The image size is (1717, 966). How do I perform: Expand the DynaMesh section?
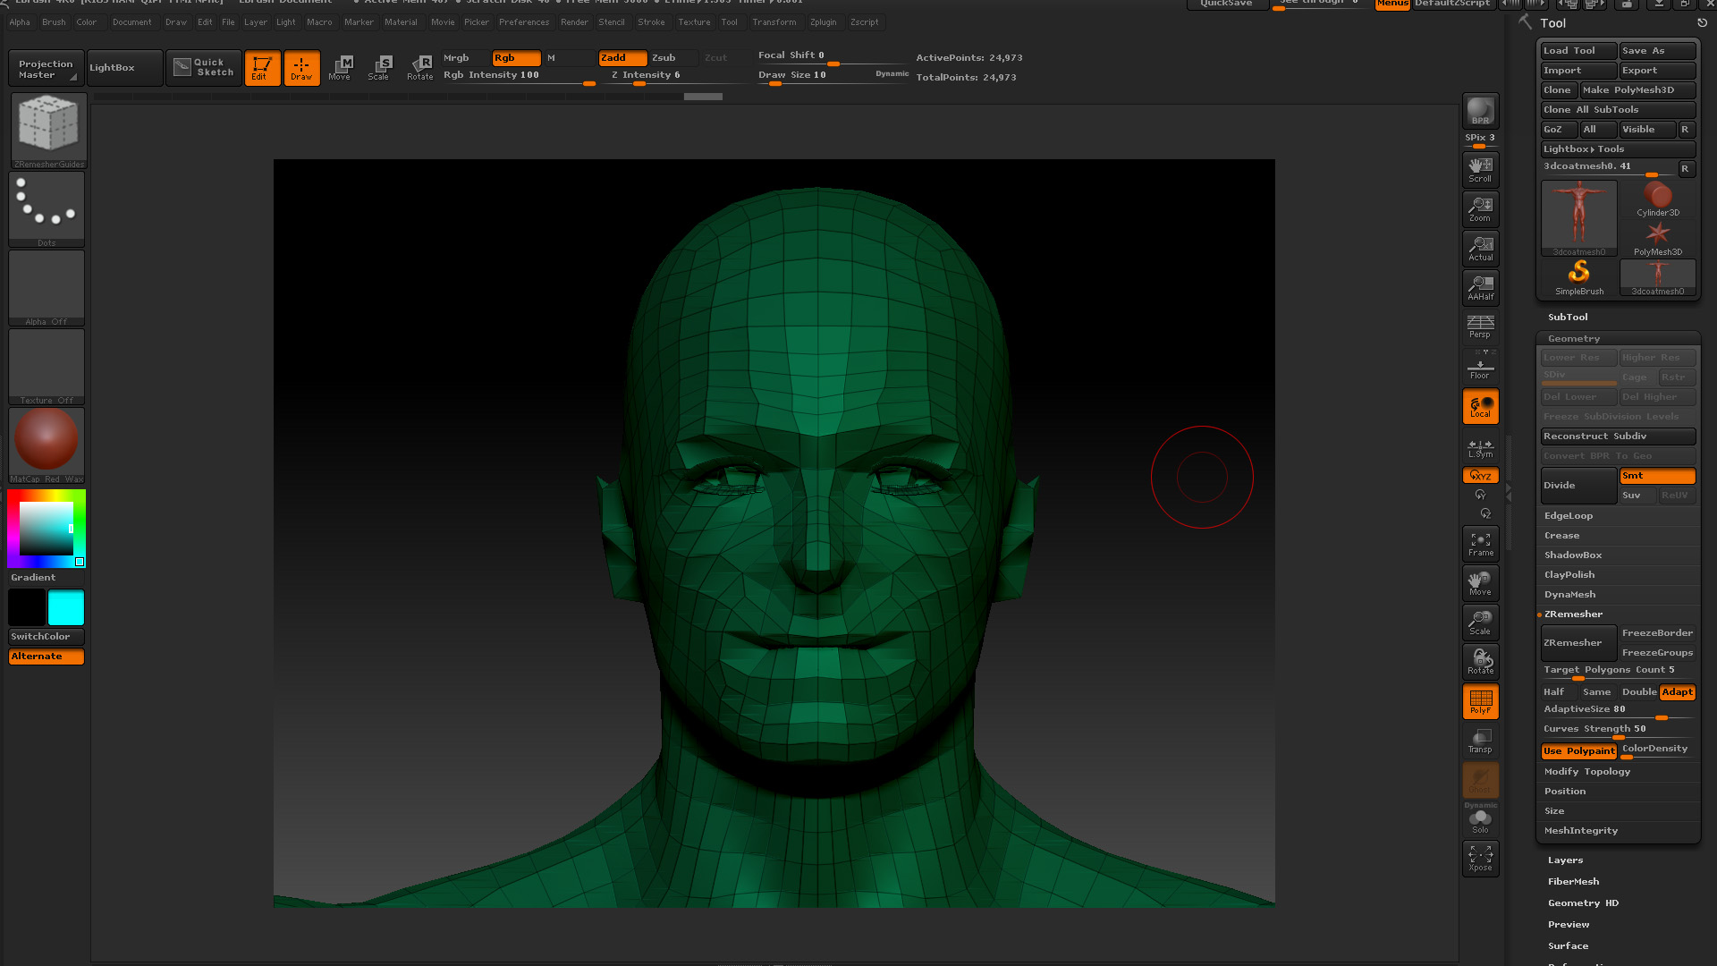coord(1569,595)
